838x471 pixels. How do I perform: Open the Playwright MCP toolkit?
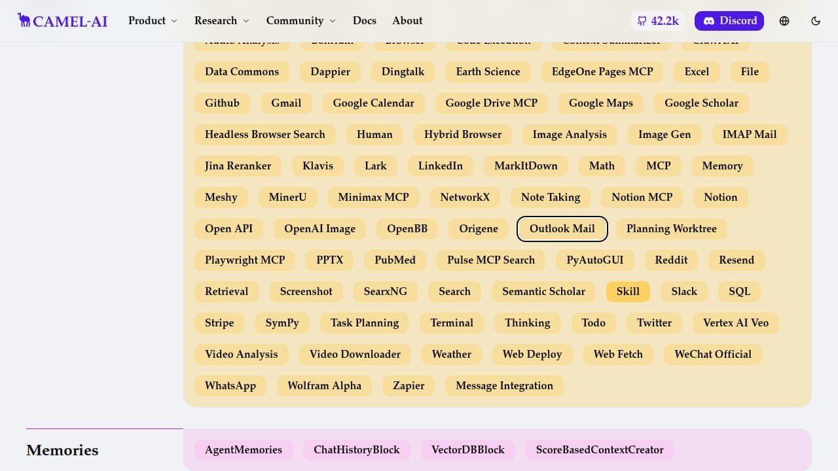pos(245,260)
